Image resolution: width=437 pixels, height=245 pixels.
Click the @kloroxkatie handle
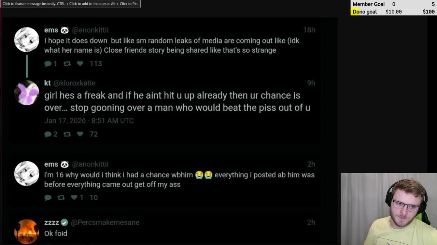pos(74,83)
